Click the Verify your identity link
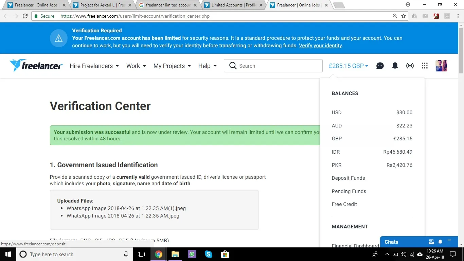The image size is (464, 261). pyautogui.click(x=320, y=46)
